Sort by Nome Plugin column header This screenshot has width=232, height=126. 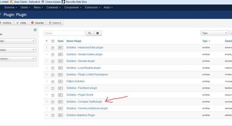click(74, 41)
